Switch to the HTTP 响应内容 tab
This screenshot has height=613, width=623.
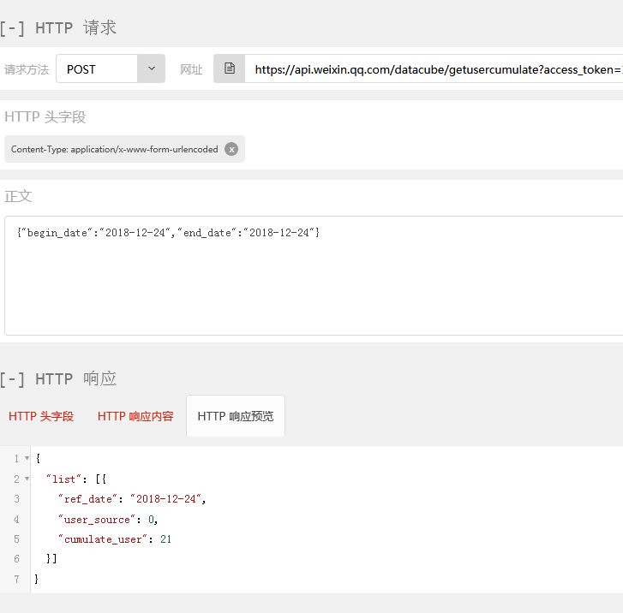135,416
